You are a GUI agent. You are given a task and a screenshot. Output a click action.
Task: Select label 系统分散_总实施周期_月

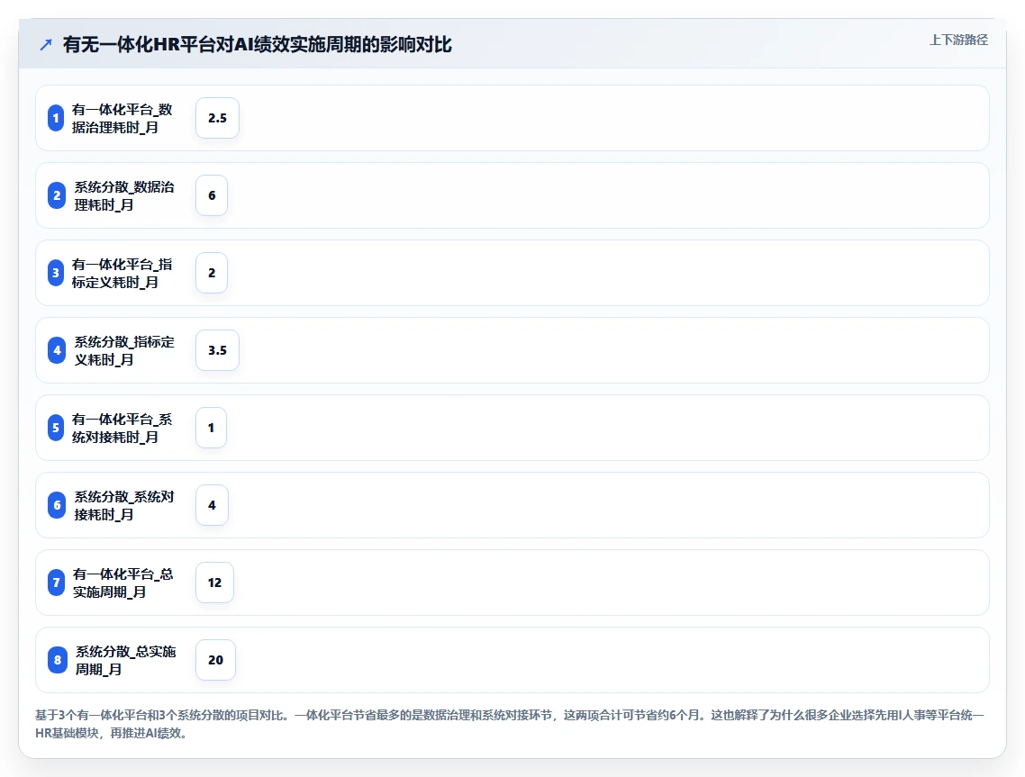point(125,660)
